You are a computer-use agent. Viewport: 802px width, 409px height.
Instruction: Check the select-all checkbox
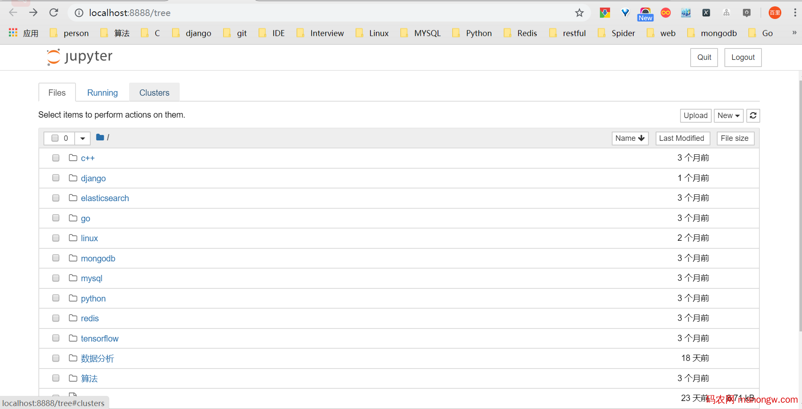[x=55, y=138]
